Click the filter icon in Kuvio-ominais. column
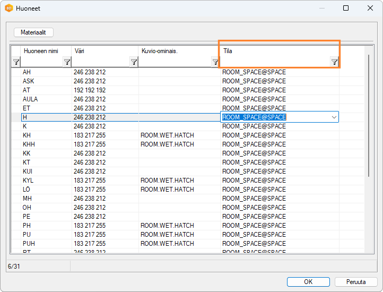The height and width of the screenshot is (292, 383). tap(215, 62)
